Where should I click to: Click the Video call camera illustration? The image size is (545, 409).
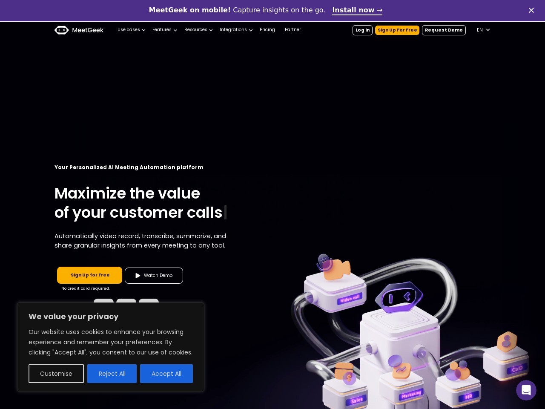click(x=334, y=268)
